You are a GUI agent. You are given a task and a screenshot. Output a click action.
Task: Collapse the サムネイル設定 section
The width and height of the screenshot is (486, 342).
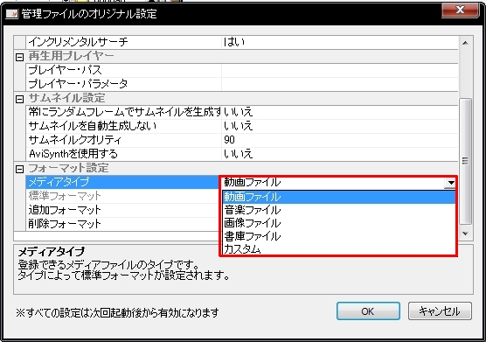pos(19,99)
